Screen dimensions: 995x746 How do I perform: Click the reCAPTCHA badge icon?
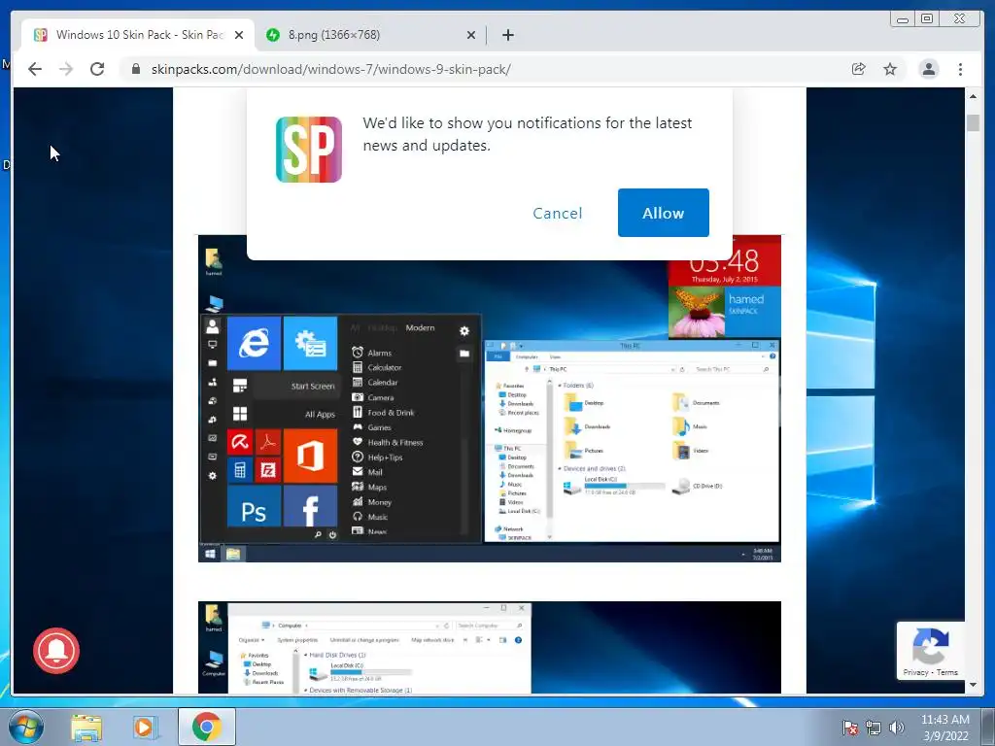point(930,645)
